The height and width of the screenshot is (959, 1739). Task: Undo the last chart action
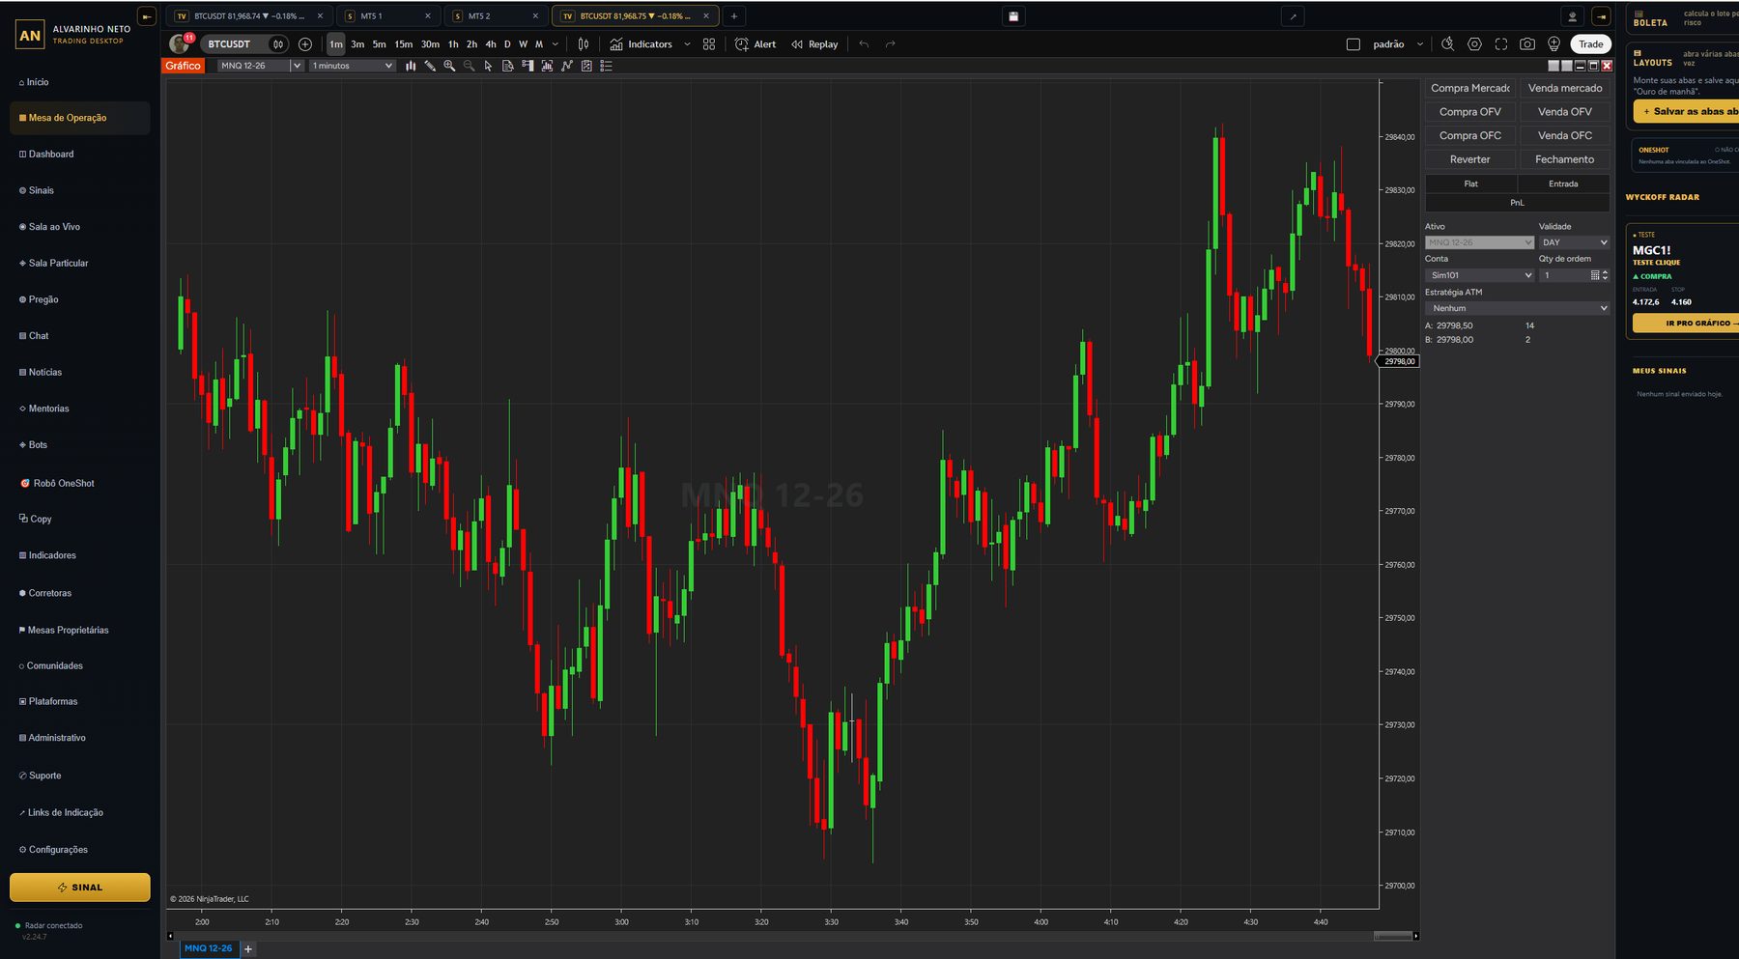pyautogui.click(x=864, y=44)
